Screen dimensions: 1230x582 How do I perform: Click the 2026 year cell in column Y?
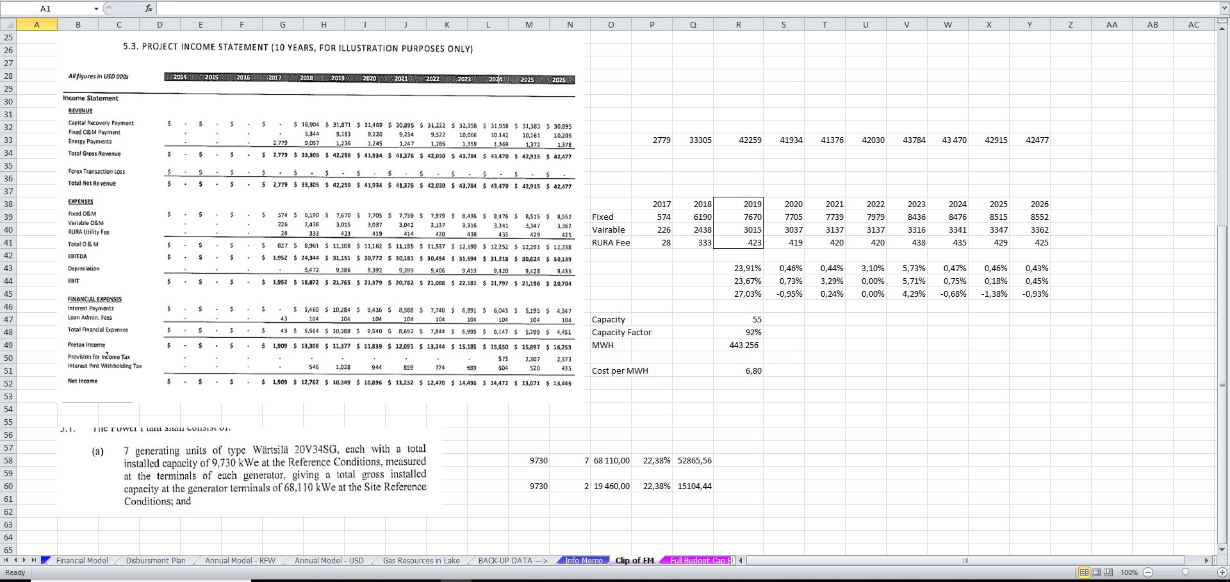coord(1029,204)
